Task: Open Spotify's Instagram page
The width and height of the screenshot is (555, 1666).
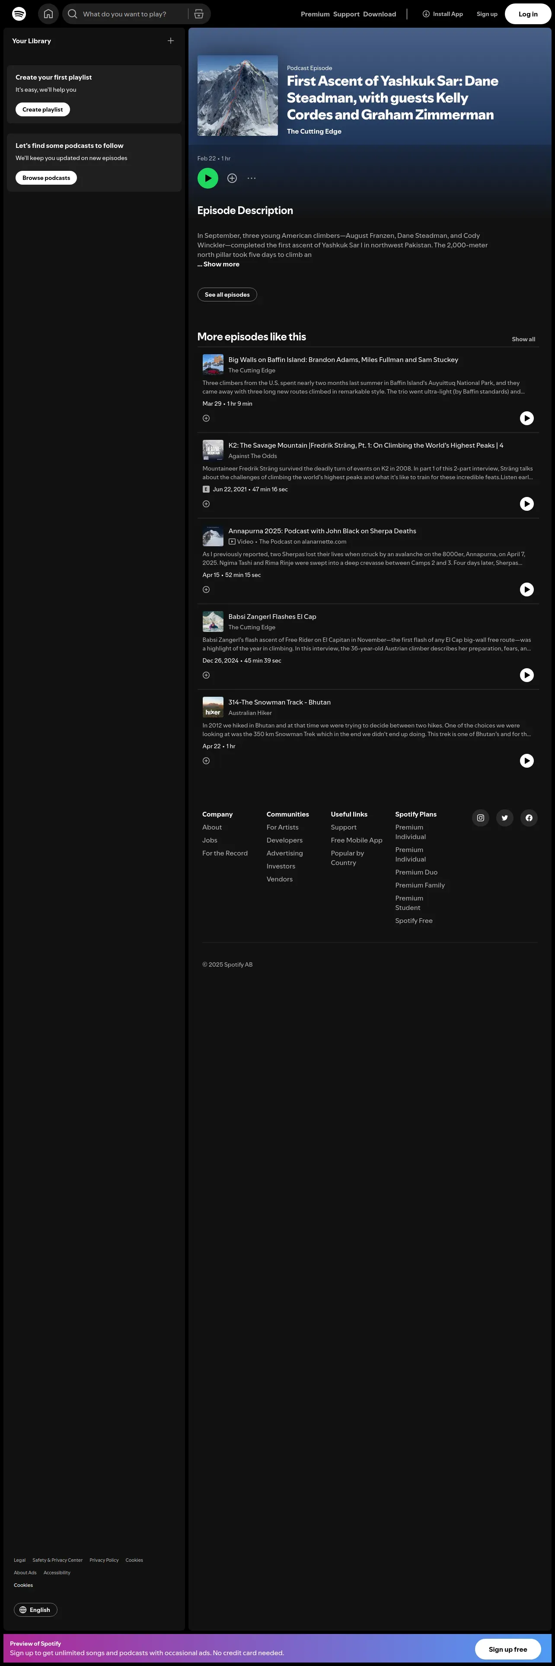Action: [481, 818]
